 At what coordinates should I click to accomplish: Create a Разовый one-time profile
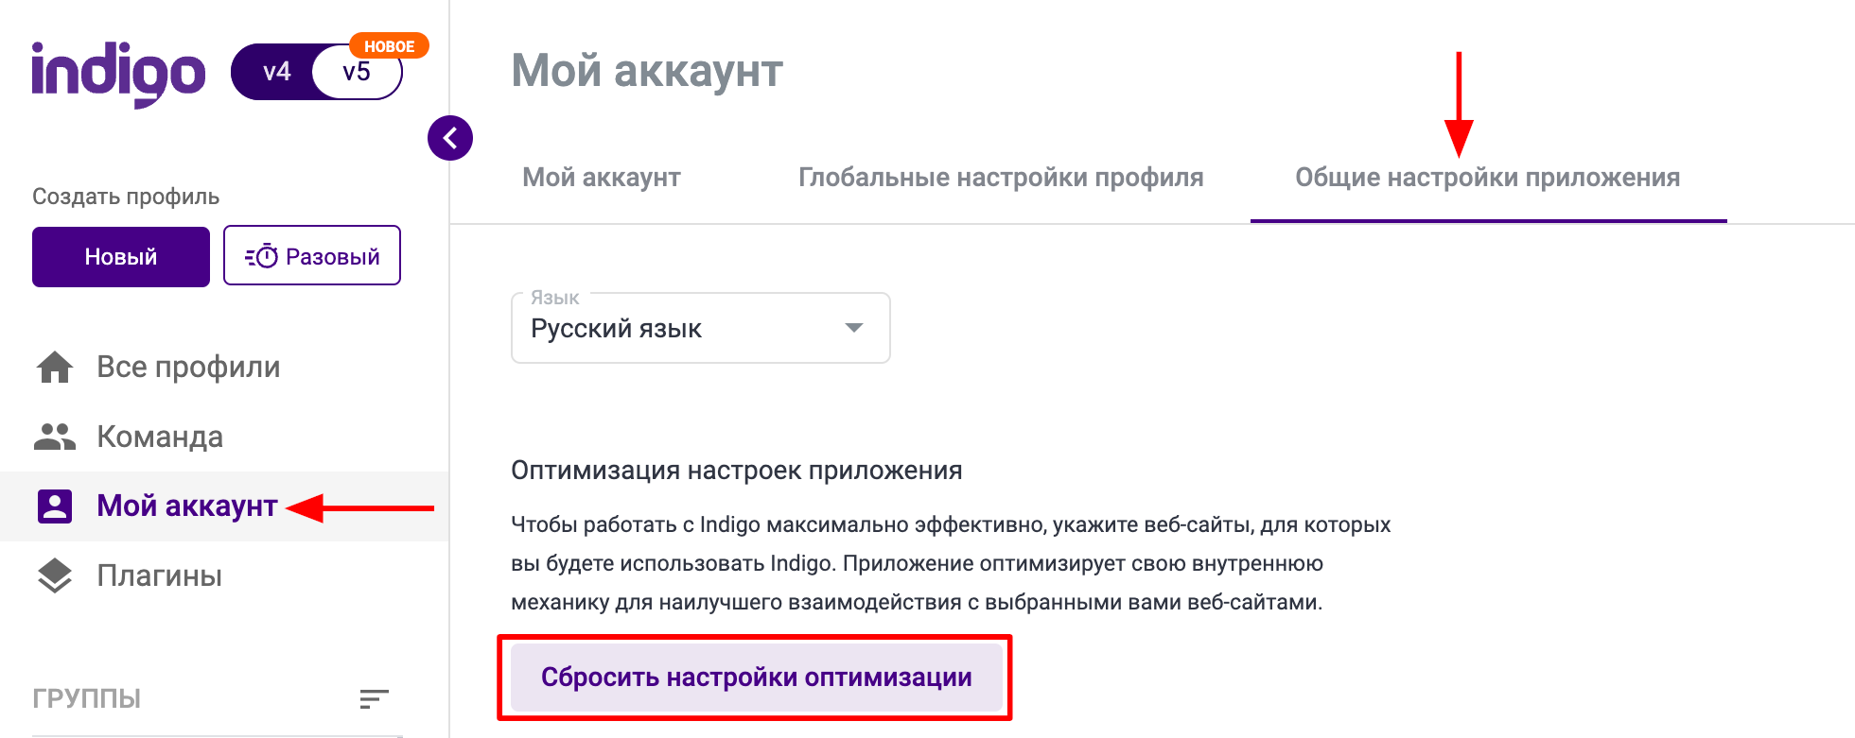(x=312, y=256)
